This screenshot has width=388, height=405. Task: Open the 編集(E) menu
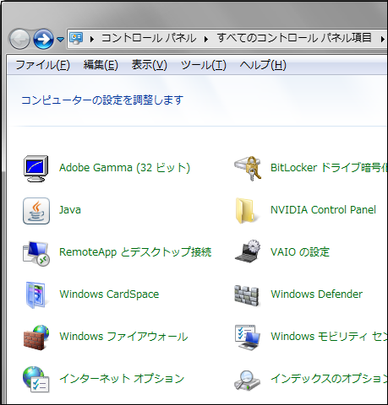coord(101,65)
